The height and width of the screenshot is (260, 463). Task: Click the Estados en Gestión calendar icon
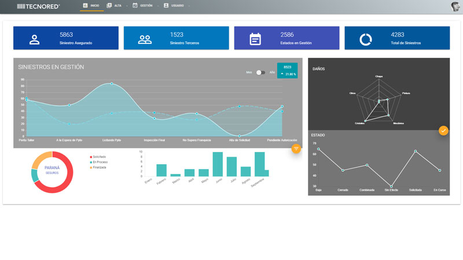point(255,39)
